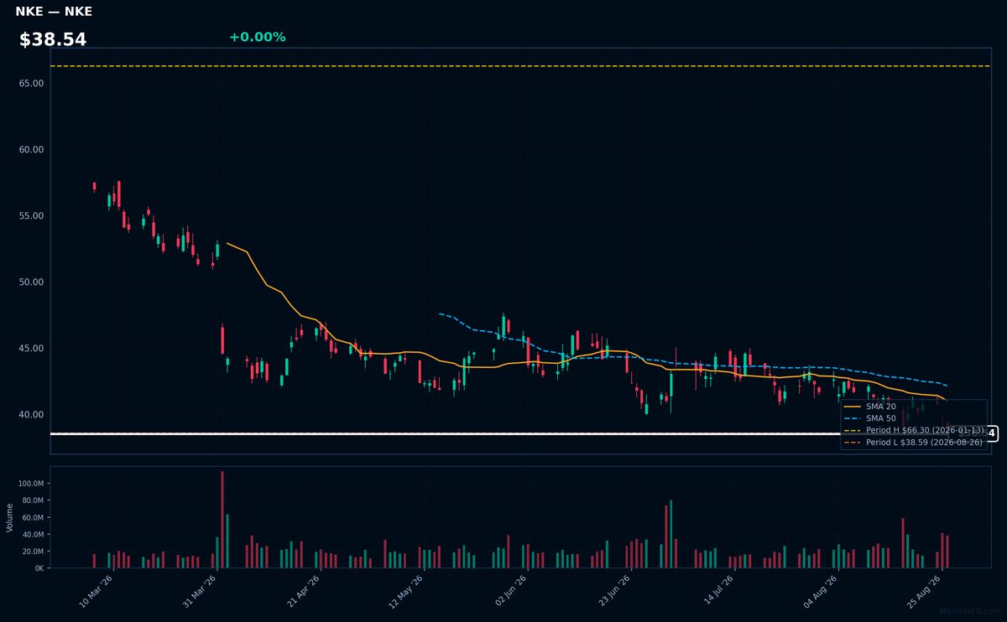Click the 60.00 price axis label
The image size is (1007, 622).
pos(31,150)
